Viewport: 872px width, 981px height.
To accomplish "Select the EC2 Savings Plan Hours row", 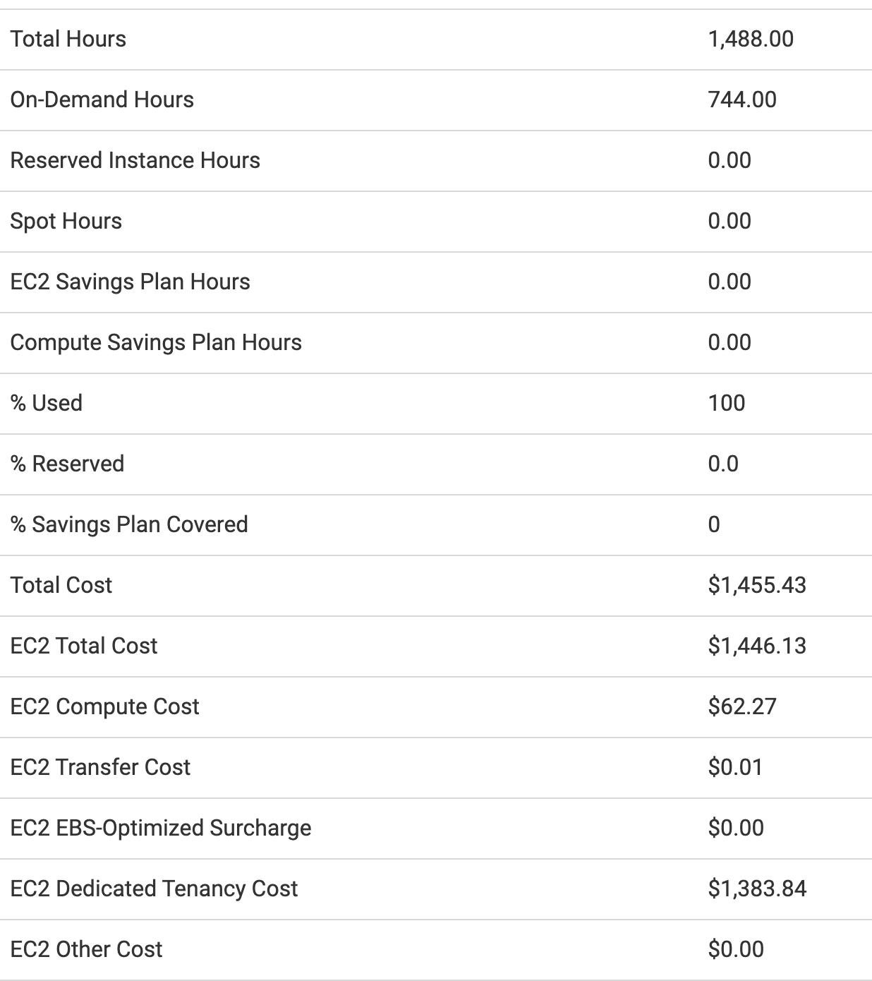I will [130, 282].
